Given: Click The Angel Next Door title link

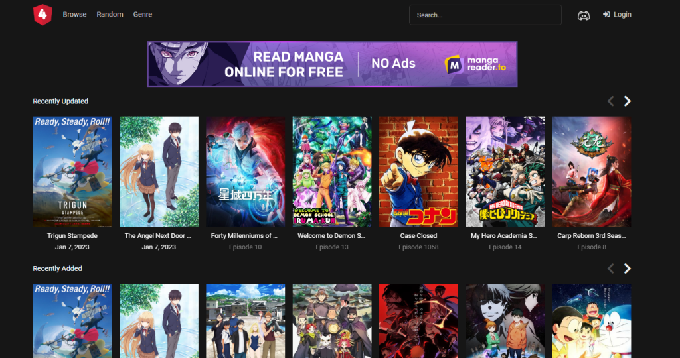Looking at the screenshot, I should coord(158,236).
